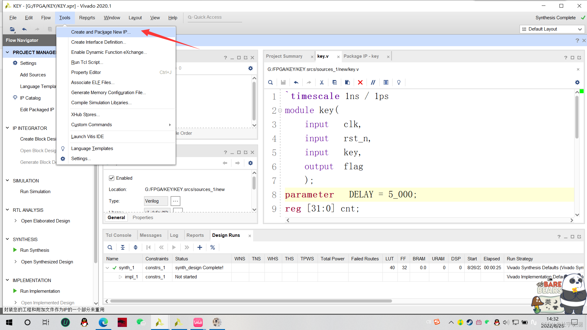587x330 pixels.
Task: Click the red X delete icon in the editor
Action: (x=360, y=82)
